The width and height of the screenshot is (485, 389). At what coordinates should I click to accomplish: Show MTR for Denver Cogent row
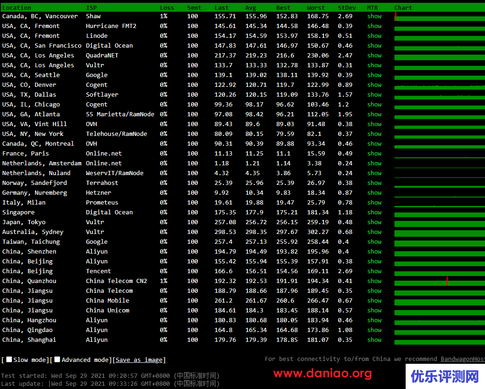(x=374, y=85)
